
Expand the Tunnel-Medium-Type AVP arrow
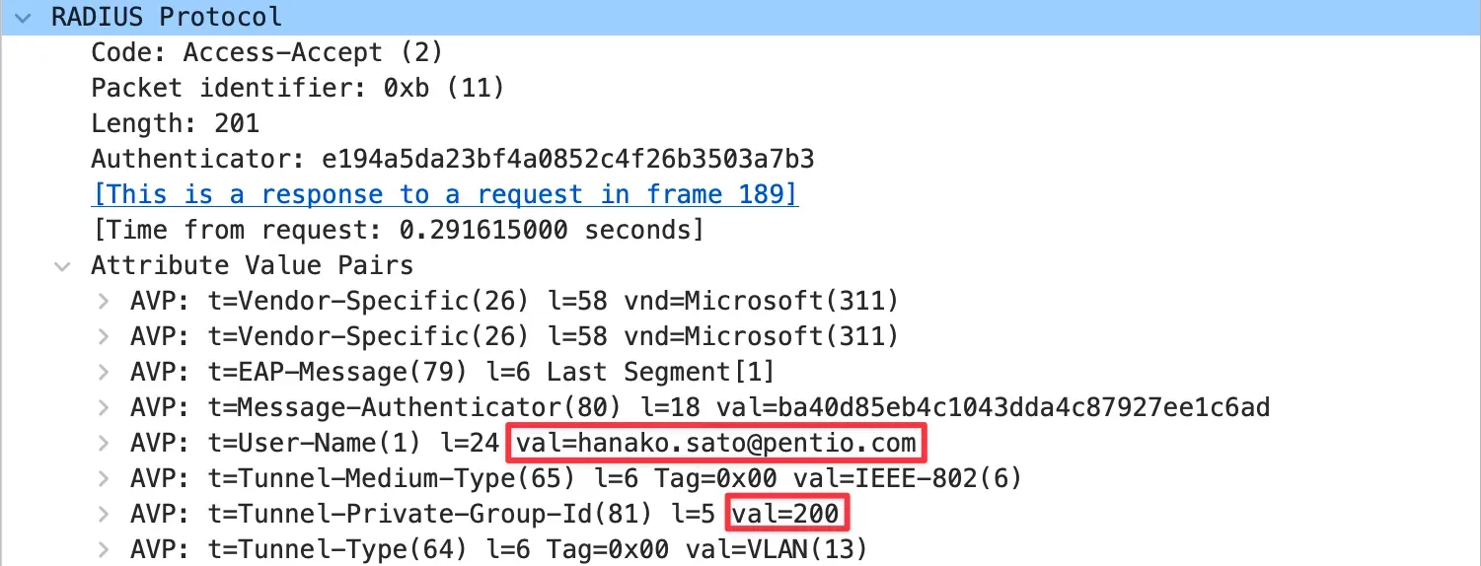coord(103,479)
